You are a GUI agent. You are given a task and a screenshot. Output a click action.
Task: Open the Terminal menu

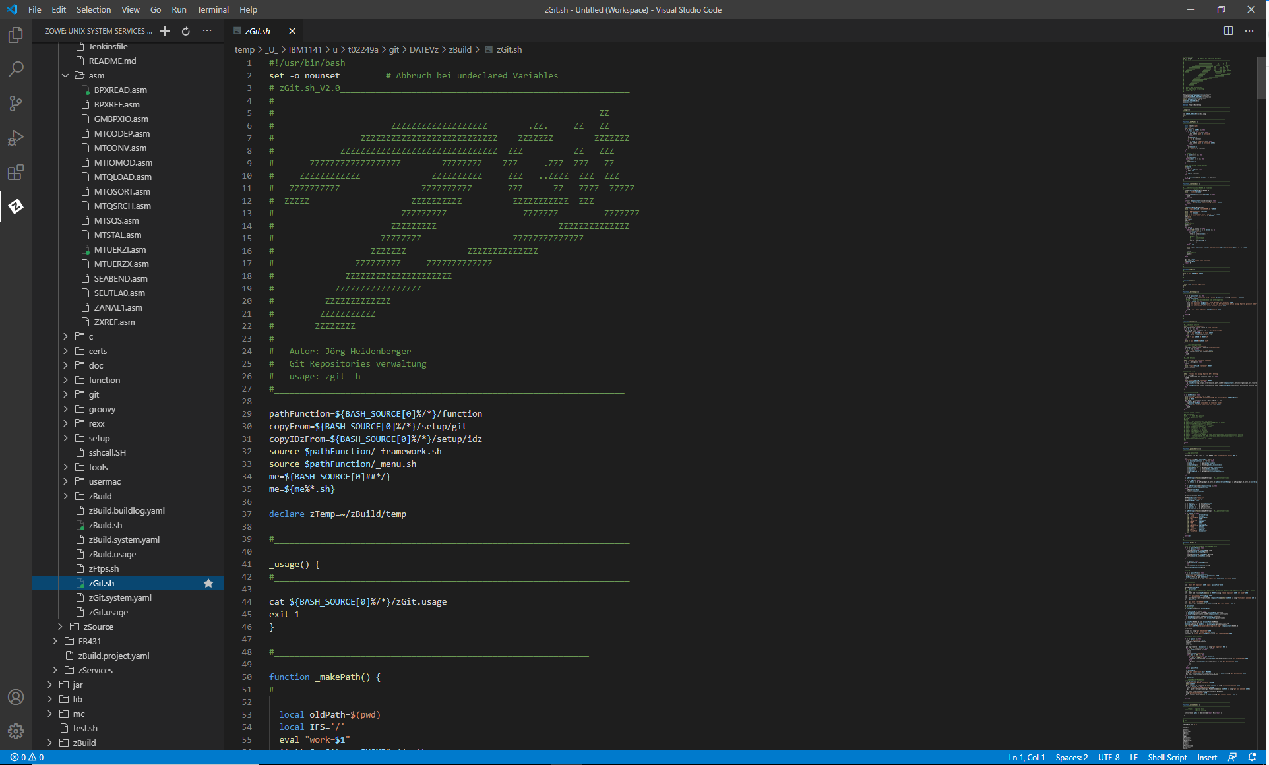pos(212,9)
